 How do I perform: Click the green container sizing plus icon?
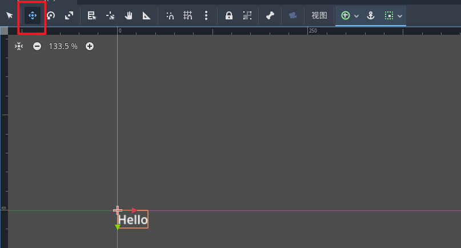[x=346, y=15]
